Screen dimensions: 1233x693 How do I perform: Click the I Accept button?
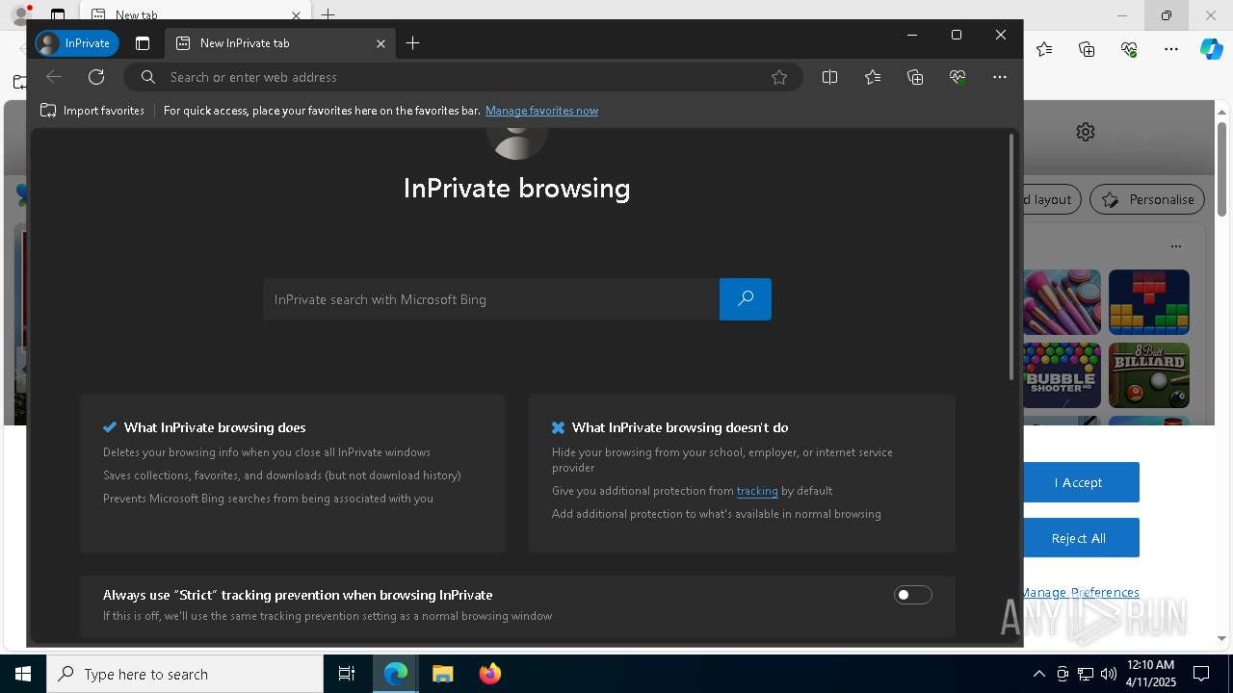pos(1079,482)
